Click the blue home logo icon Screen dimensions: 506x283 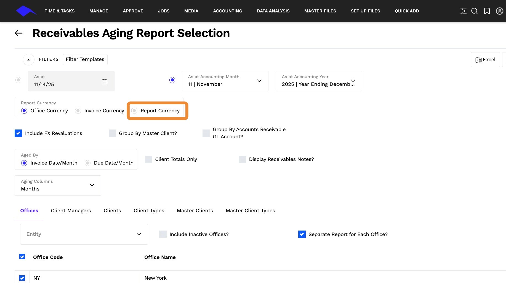pyautogui.click(x=25, y=11)
